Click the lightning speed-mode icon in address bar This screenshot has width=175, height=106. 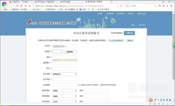tap(118, 6)
